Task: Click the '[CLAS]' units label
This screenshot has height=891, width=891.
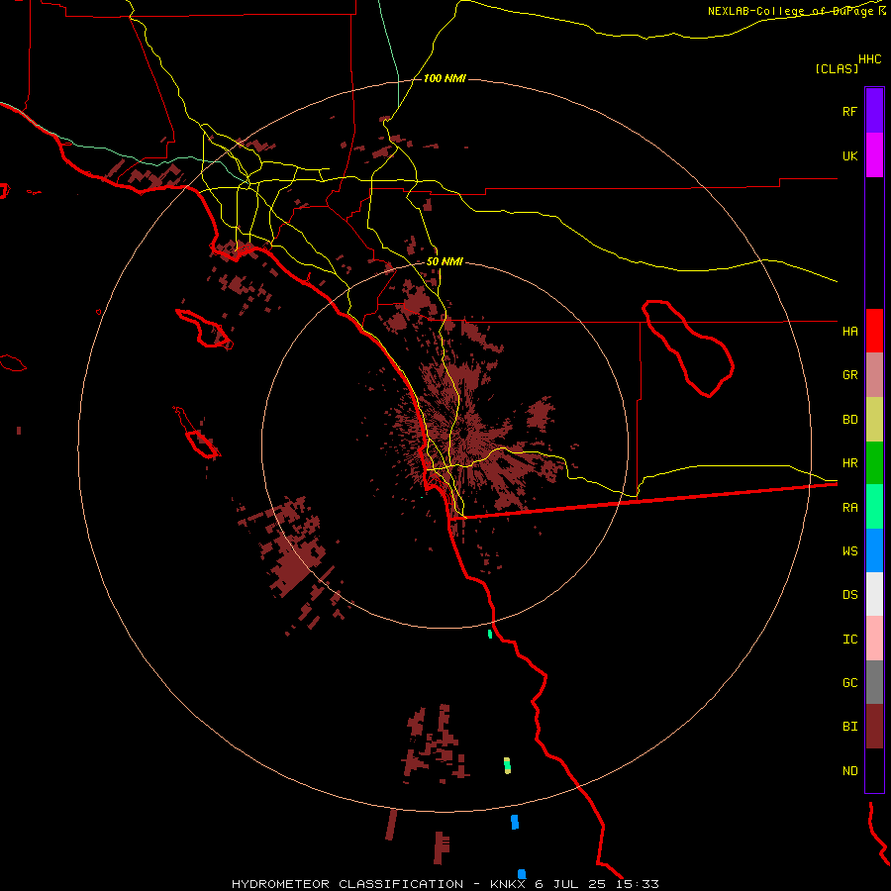Action: (x=837, y=69)
